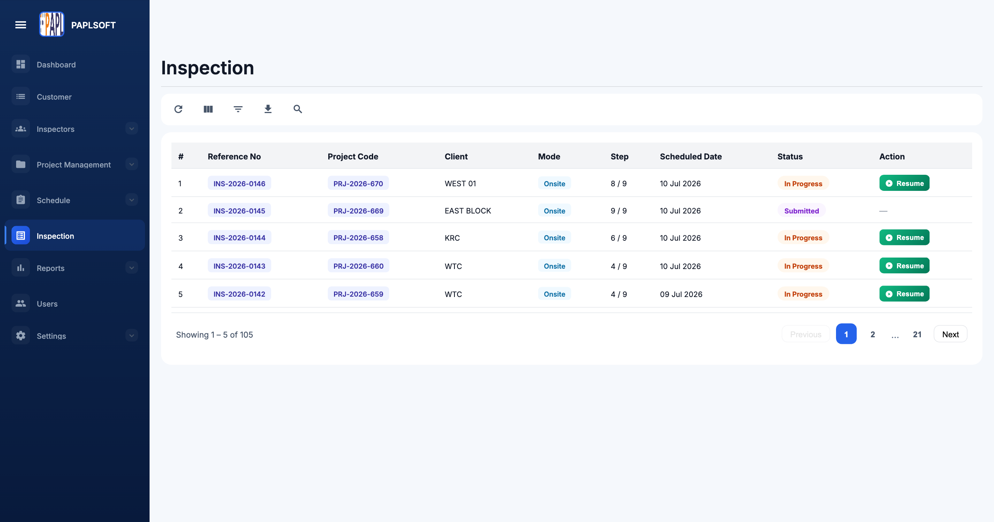Click the PAPLSOFT logo

tap(52, 24)
